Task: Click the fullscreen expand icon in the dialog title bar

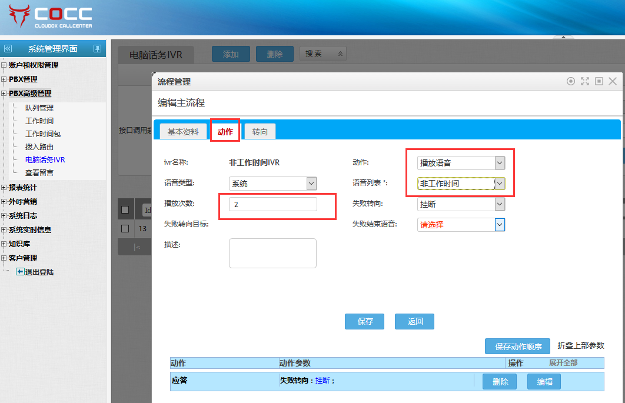Action: 585,82
